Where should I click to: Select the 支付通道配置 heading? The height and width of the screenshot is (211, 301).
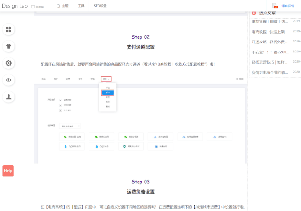[x=140, y=47]
